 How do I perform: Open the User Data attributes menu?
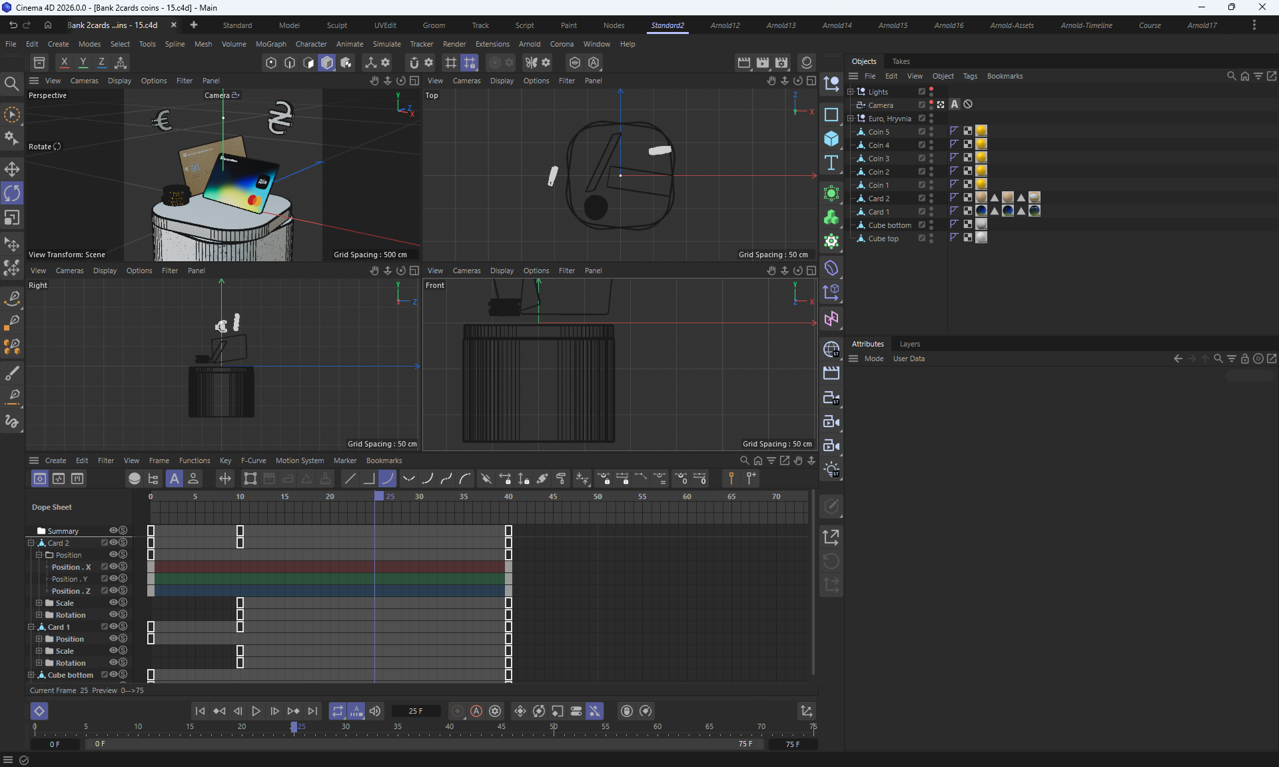(909, 359)
